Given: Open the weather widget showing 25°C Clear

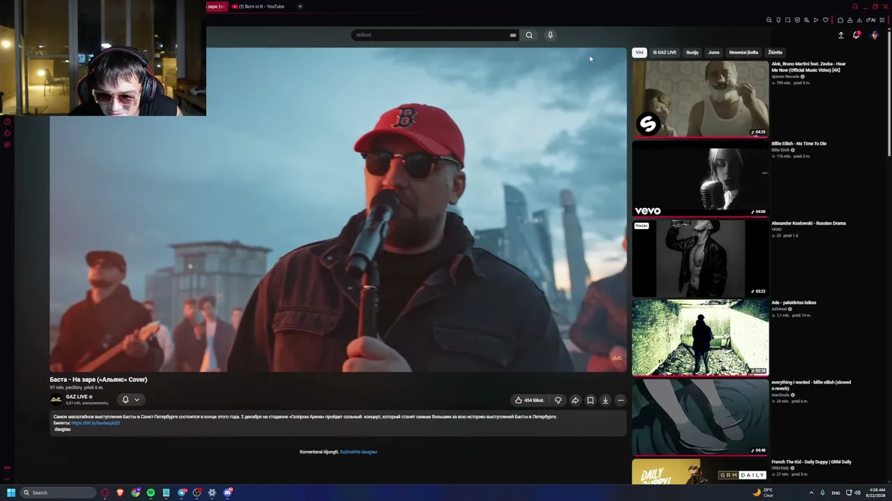Looking at the screenshot, I should click(763, 493).
